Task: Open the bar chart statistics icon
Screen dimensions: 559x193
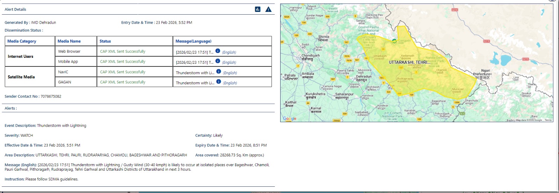Action: click(257, 9)
